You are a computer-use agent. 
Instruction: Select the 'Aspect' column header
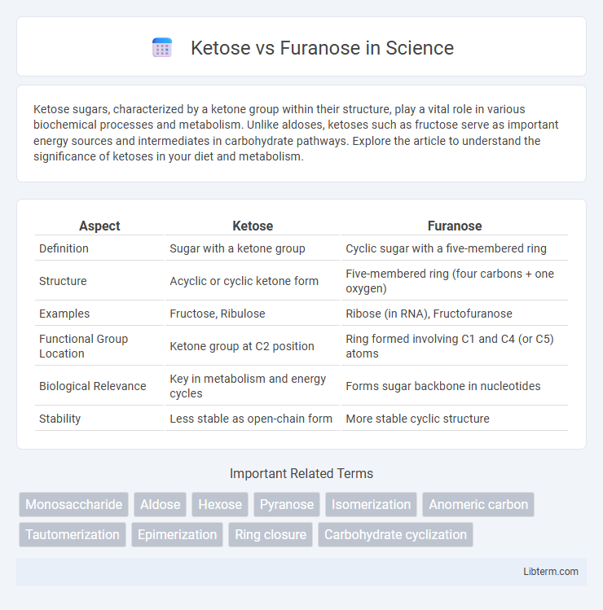point(99,226)
